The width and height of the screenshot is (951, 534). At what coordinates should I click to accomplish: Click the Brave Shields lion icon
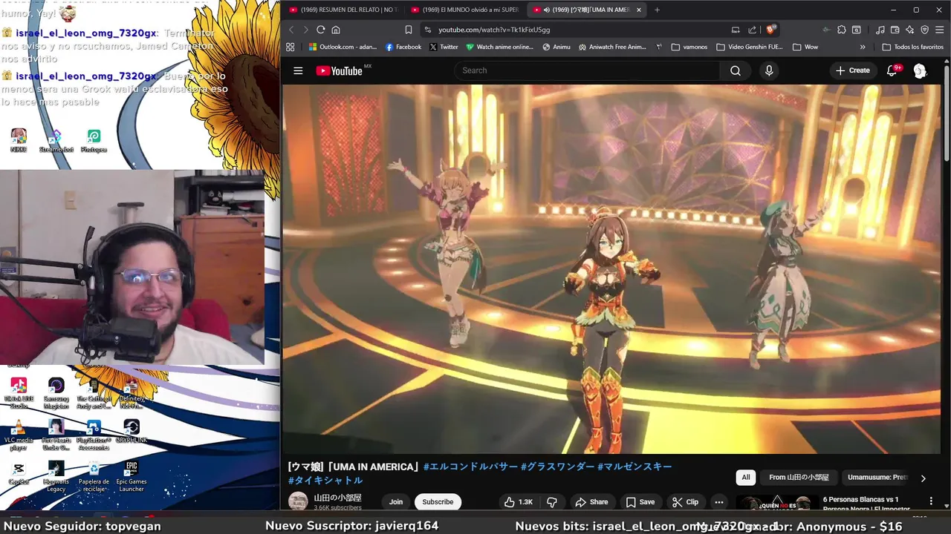tap(770, 30)
